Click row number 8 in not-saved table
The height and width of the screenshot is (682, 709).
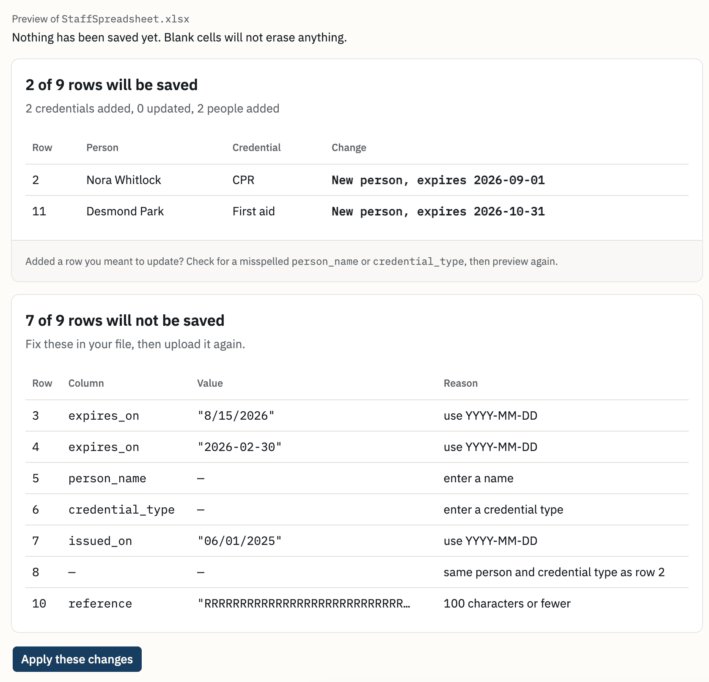pos(36,572)
